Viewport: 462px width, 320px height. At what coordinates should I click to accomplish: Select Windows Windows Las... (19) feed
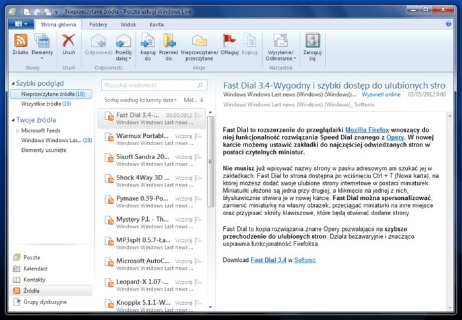coord(56,141)
